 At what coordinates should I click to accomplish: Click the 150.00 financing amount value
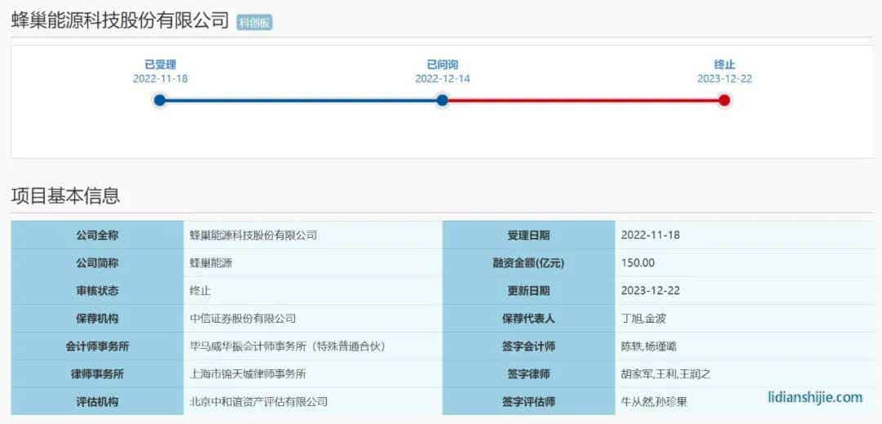638,263
